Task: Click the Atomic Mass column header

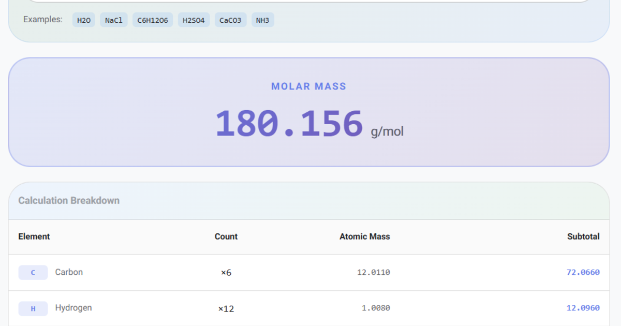Action: point(364,236)
